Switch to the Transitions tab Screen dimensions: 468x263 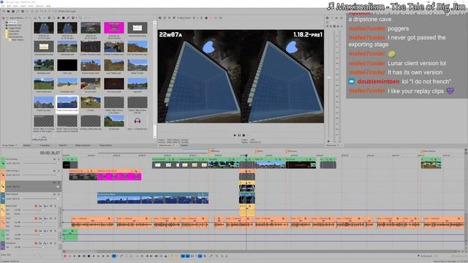(x=45, y=145)
